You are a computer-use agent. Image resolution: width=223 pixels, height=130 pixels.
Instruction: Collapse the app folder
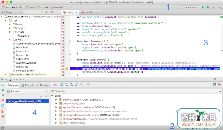(6, 21)
